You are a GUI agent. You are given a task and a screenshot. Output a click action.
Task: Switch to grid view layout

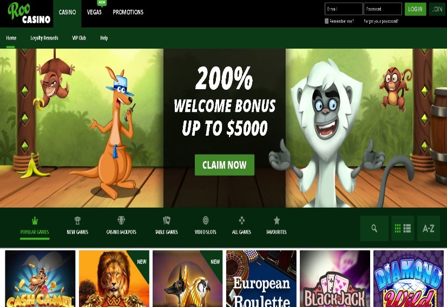(398, 229)
